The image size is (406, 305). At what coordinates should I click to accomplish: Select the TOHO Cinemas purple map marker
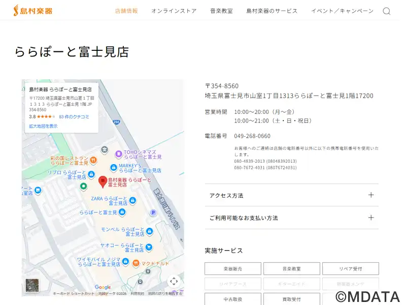coord(118,154)
